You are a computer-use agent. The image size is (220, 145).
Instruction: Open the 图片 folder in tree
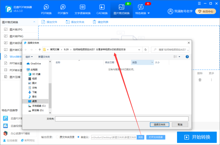click(x=33, y=83)
